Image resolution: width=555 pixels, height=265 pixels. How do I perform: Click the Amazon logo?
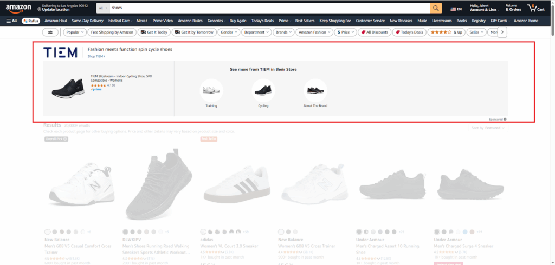(x=19, y=8)
